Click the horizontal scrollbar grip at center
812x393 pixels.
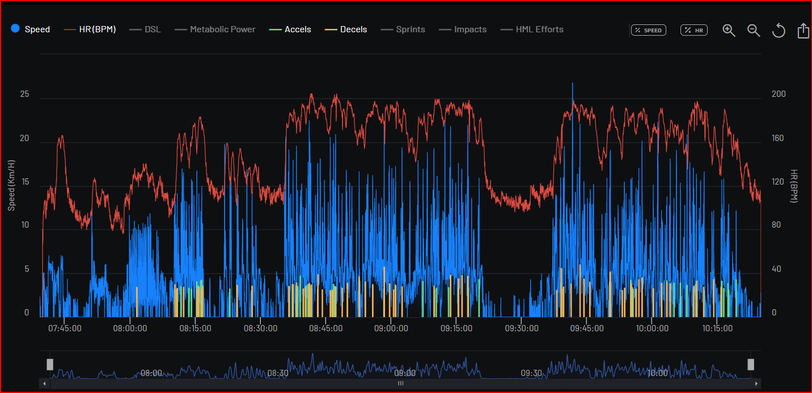click(400, 384)
